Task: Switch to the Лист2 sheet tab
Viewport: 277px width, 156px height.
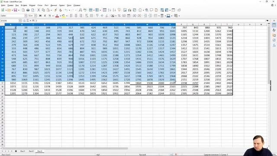Action: pyautogui.click(x=31, y=151)
